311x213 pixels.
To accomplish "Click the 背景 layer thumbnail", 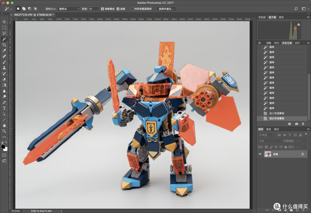I will click(268, 154).
